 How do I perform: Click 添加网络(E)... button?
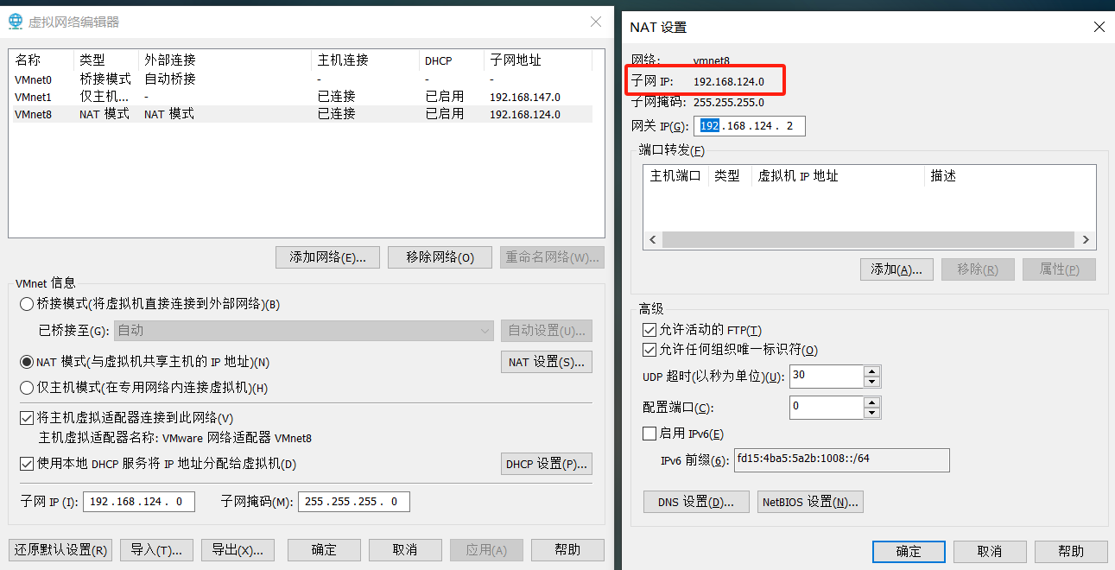coord(327,257)
